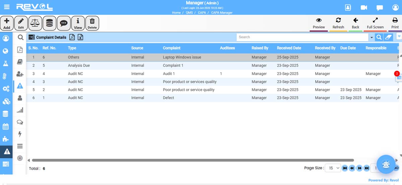Open the comment bubble toolbar icon

[64, 23]
